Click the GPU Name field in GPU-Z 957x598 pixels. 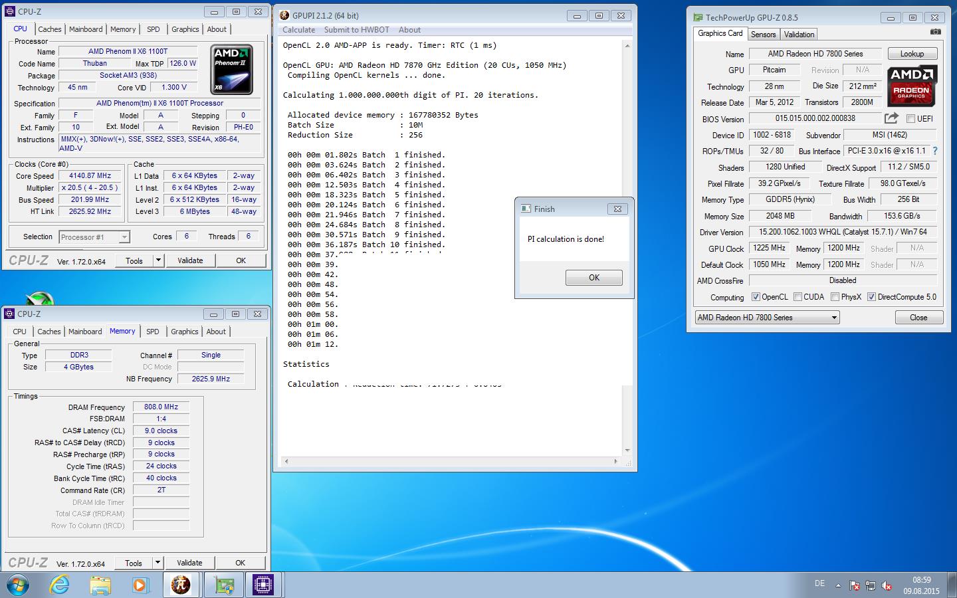click(x=815, y=54)
